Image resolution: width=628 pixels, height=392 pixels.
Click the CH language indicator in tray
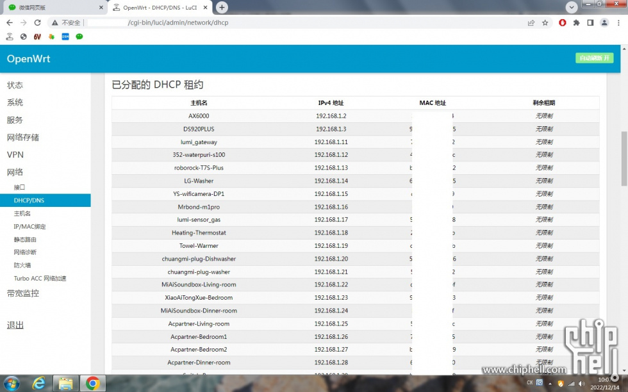click(529, 383)
